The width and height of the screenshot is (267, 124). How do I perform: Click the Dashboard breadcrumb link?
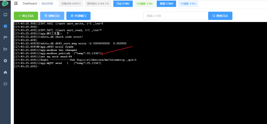coord(30,4)
